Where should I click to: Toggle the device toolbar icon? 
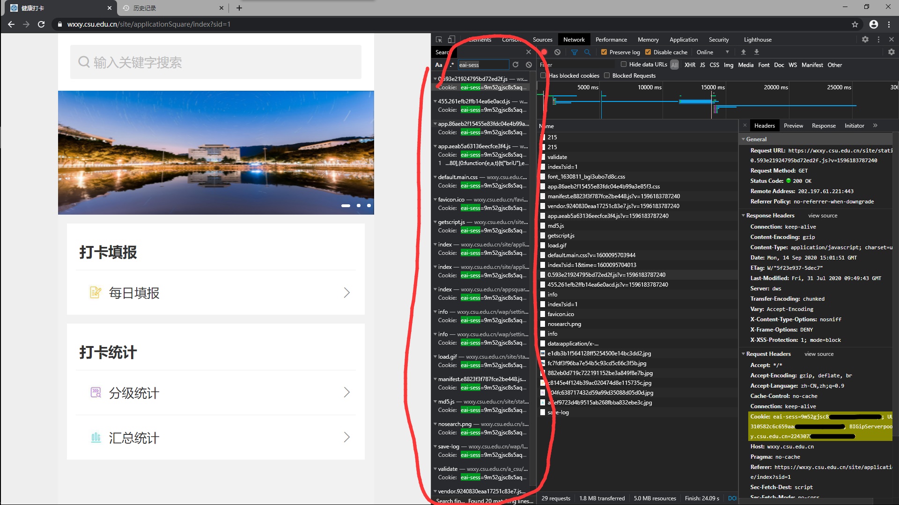[x=451, y=40]
